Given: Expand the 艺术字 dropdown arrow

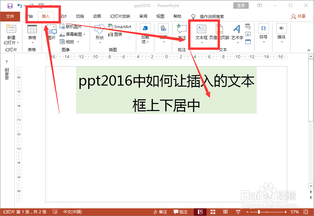Looking at the screenshot, I should coord(238,42).
